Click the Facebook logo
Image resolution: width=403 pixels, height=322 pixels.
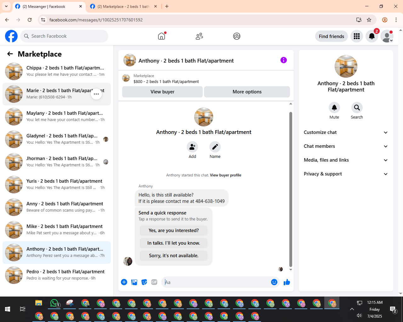pyautogui.click(x=11, y=36)
